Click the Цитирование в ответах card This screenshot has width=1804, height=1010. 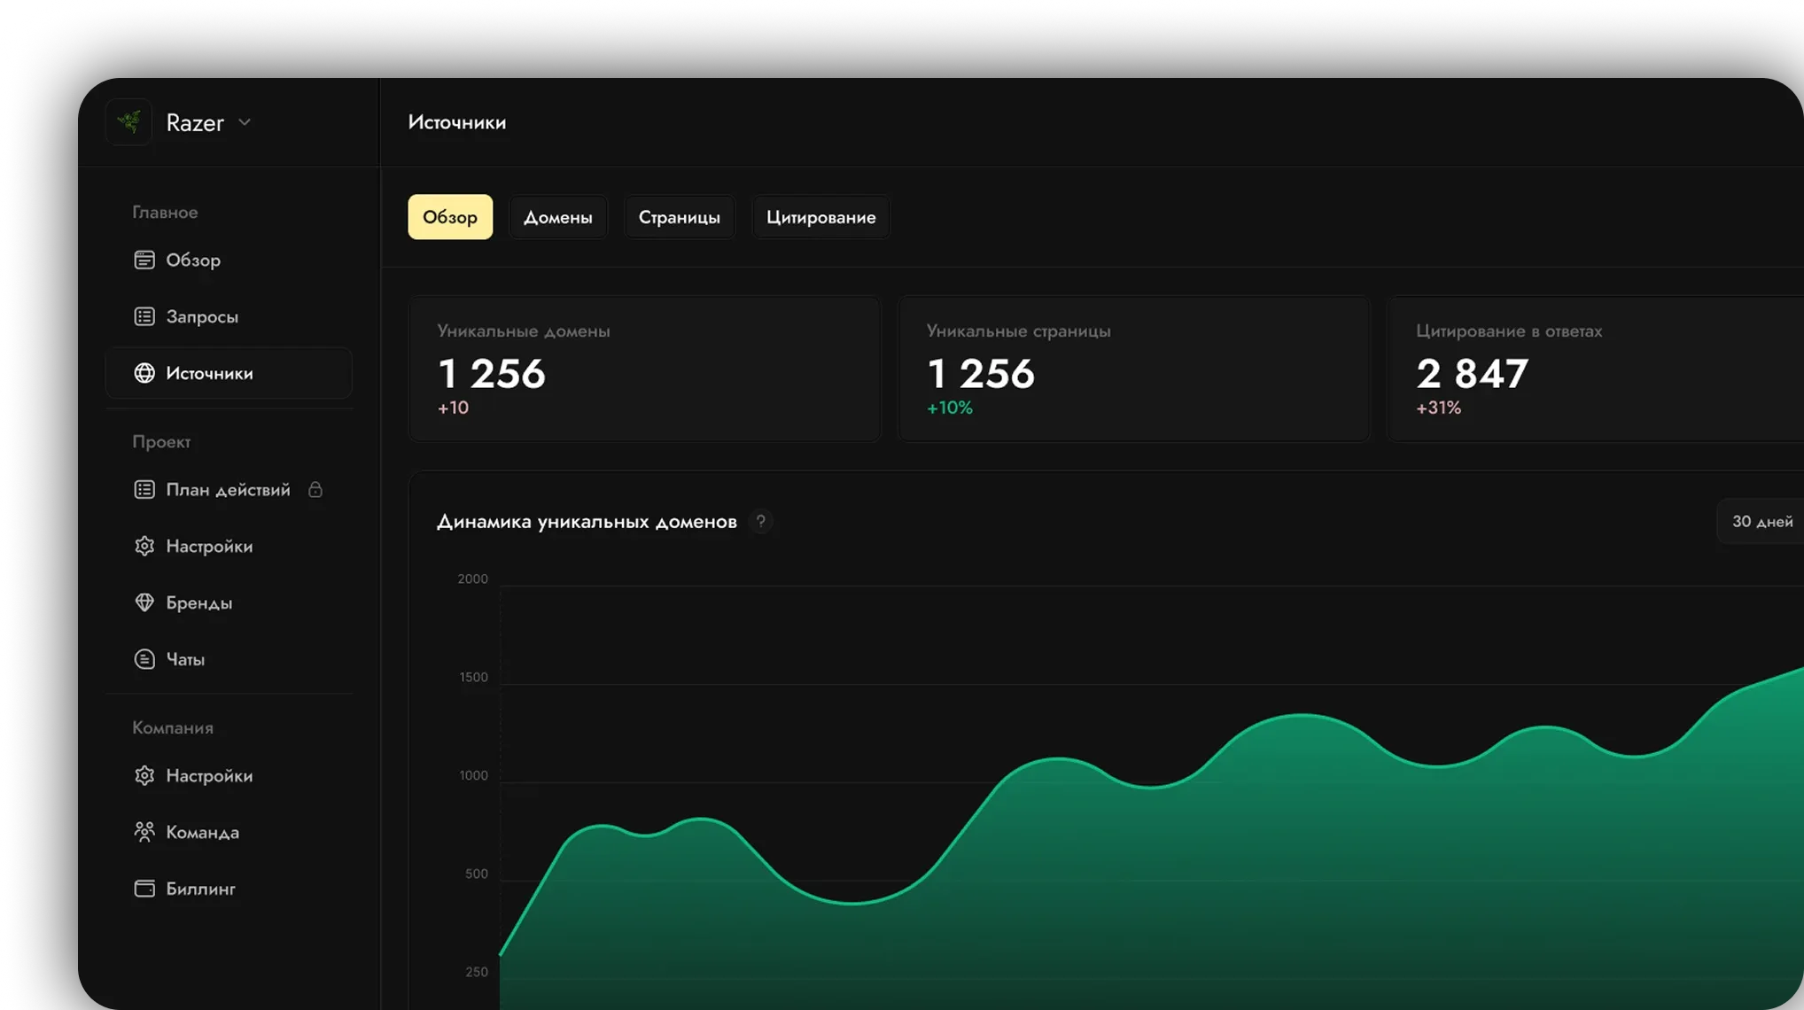1596,369
